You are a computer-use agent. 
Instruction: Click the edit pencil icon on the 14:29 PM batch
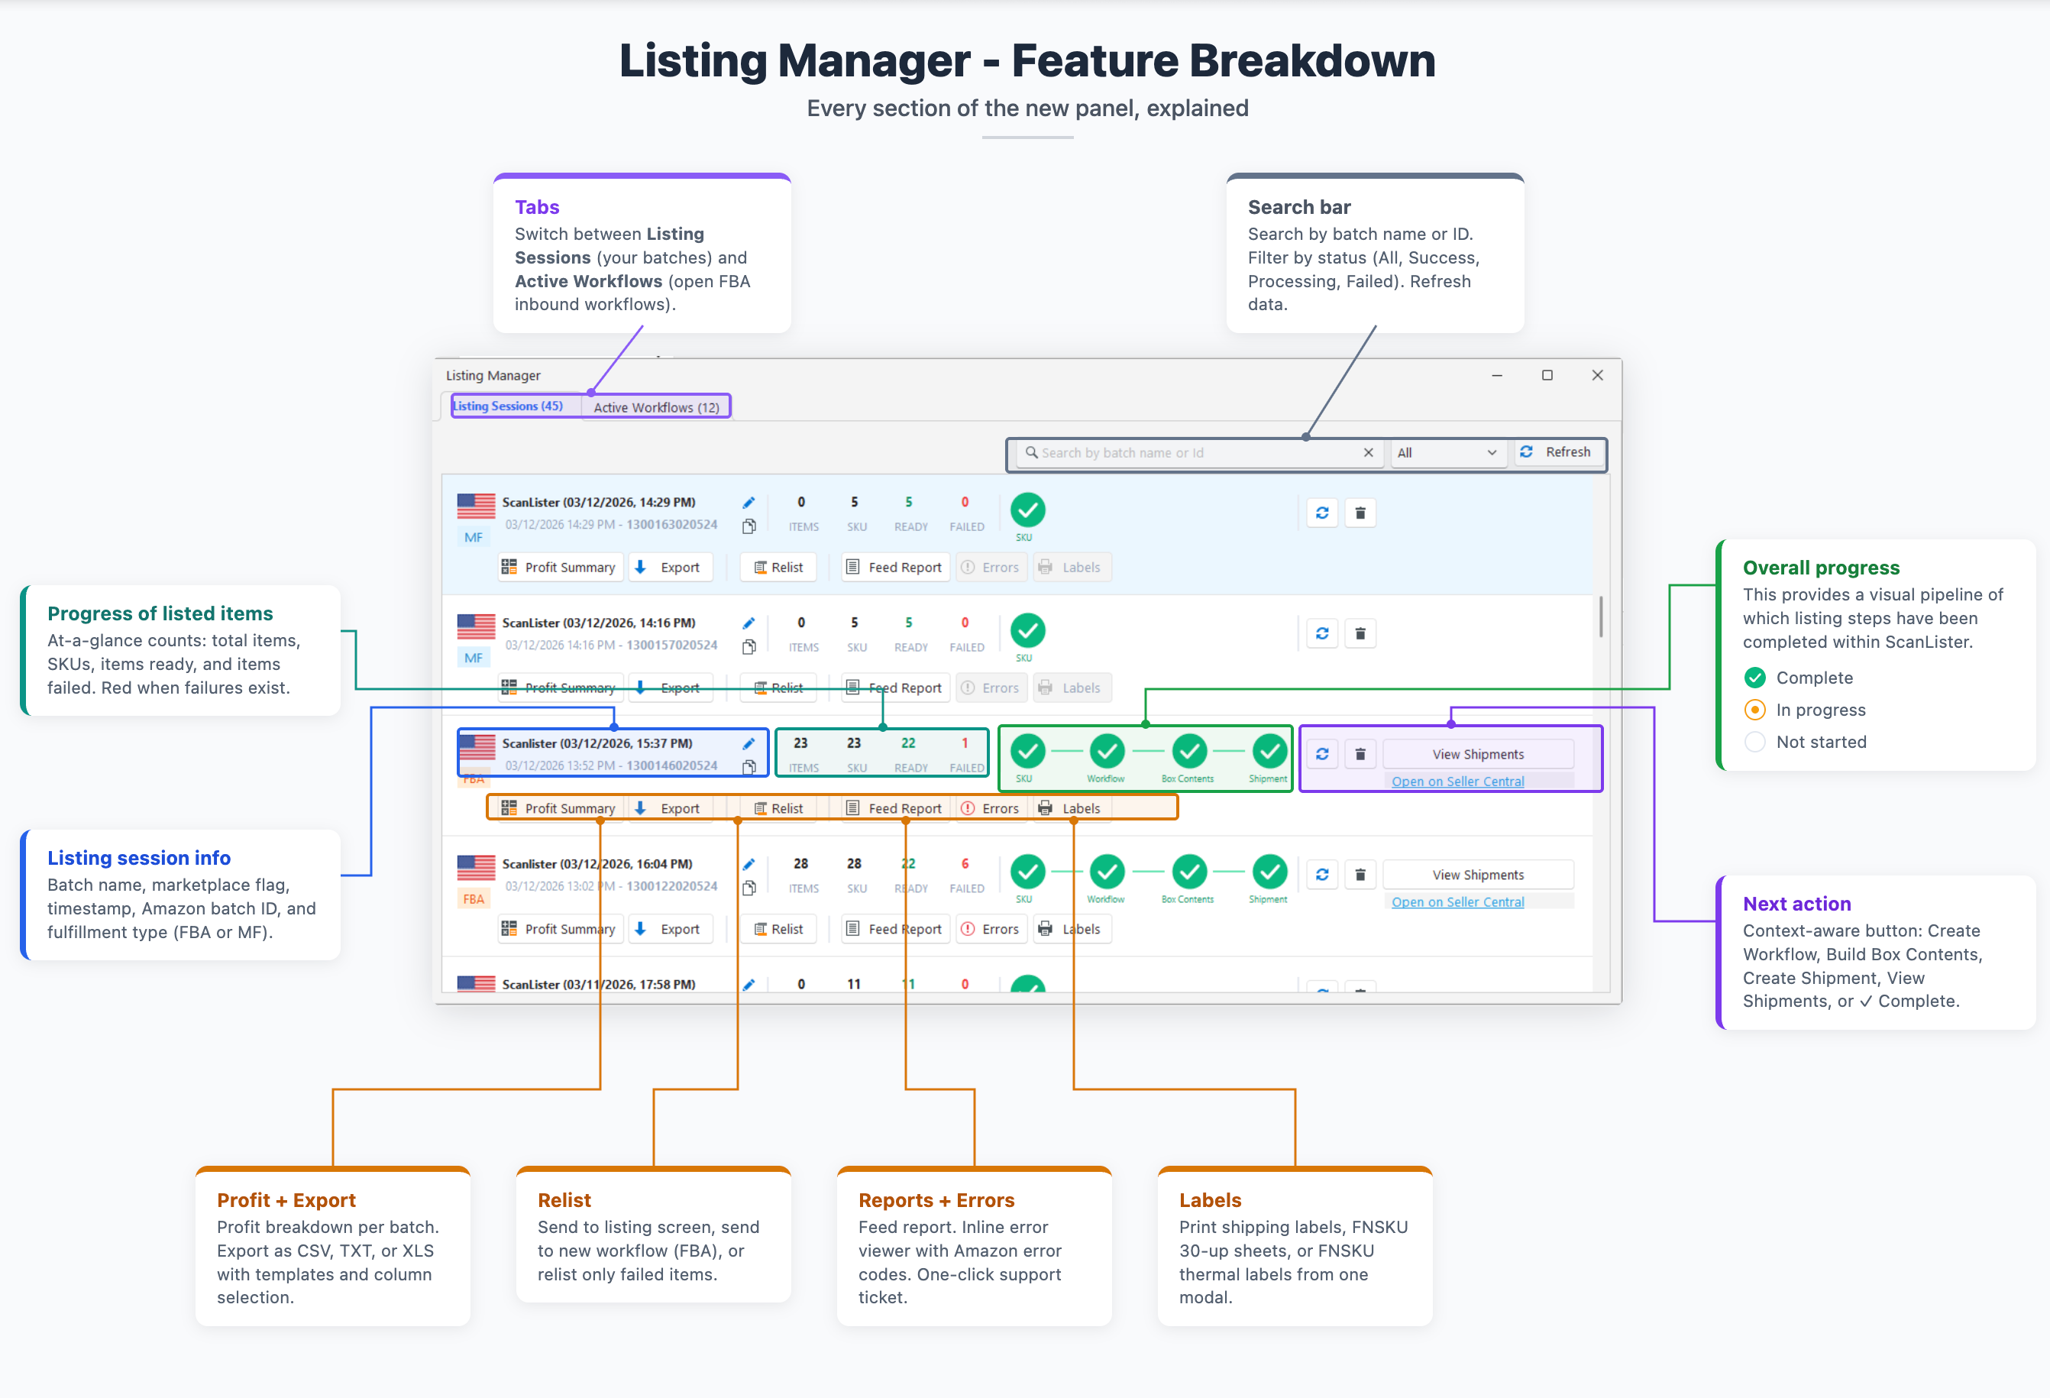(749, 502)
